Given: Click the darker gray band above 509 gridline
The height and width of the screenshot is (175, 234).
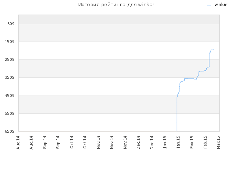Looking at the screenshot, I should (x=119, y=19).
